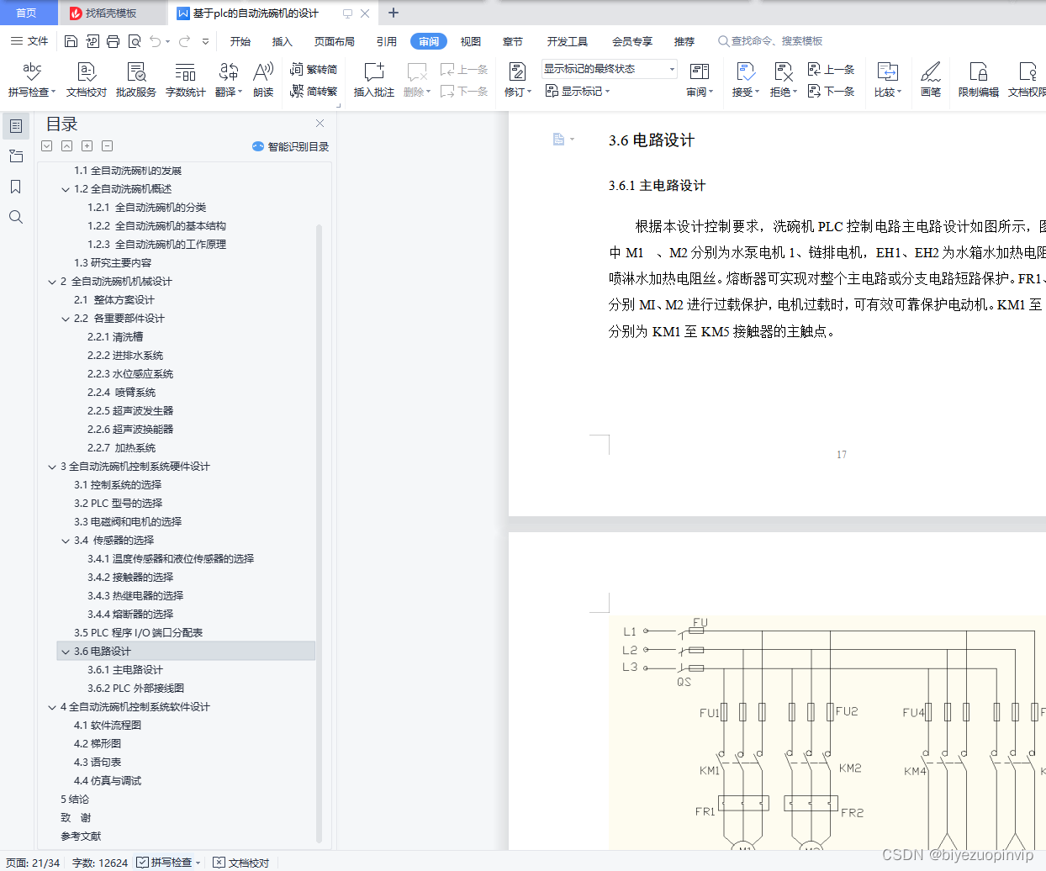Switch to the 找稻壳模板 tab
This screenshot has width=1046, height=871.
point(111,13)
